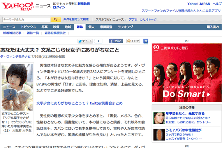Click the ダ・ヴィンチ電子ナビ source link
This screenshot has height=148, width=222.
(15, 57)
